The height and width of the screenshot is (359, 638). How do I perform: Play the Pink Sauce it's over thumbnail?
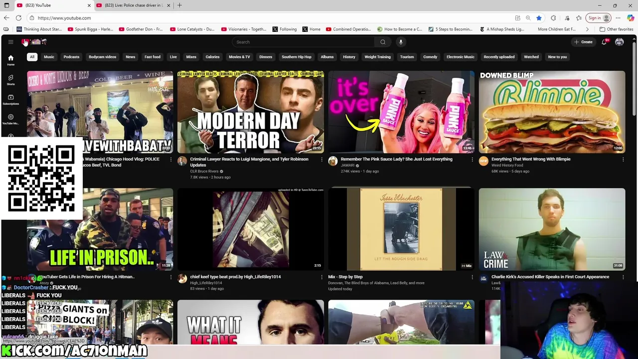[x=401, y=112]
